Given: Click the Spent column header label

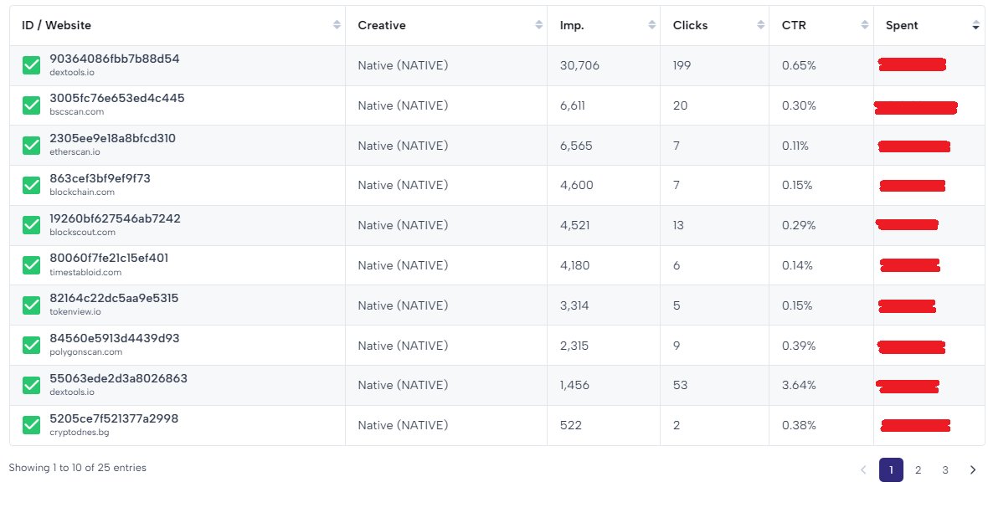Looking at the screenshot, I should coord(902,25).
